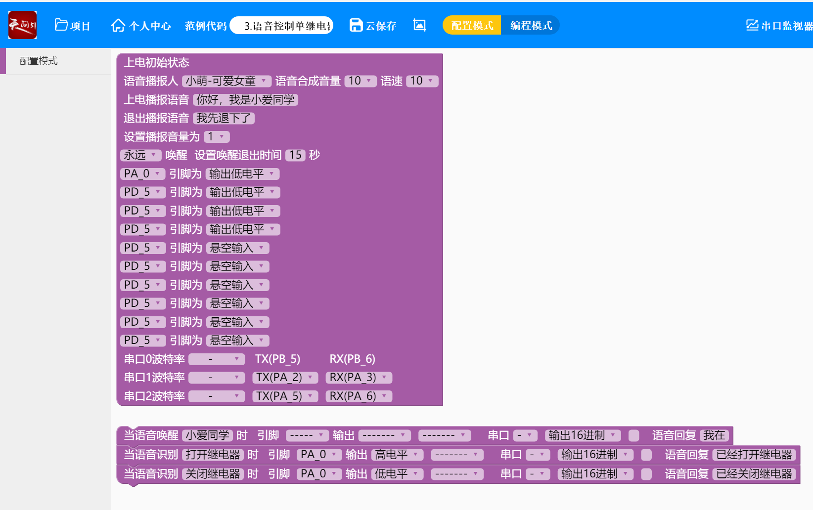
Task: Open PA_0 dropdown in 打开继电器 row
Action: [319, 455]
